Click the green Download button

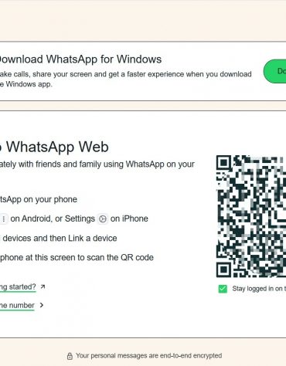274,71
